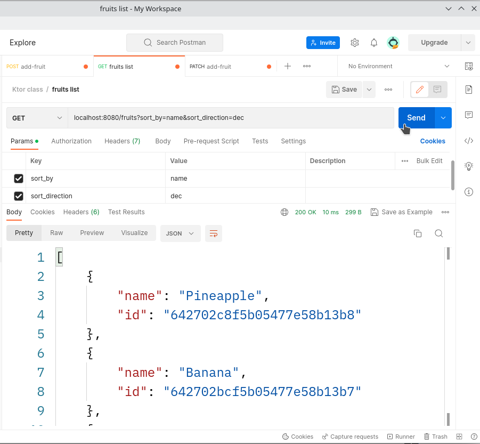Open tab options ellipsis next to plus

coord(307,66)
